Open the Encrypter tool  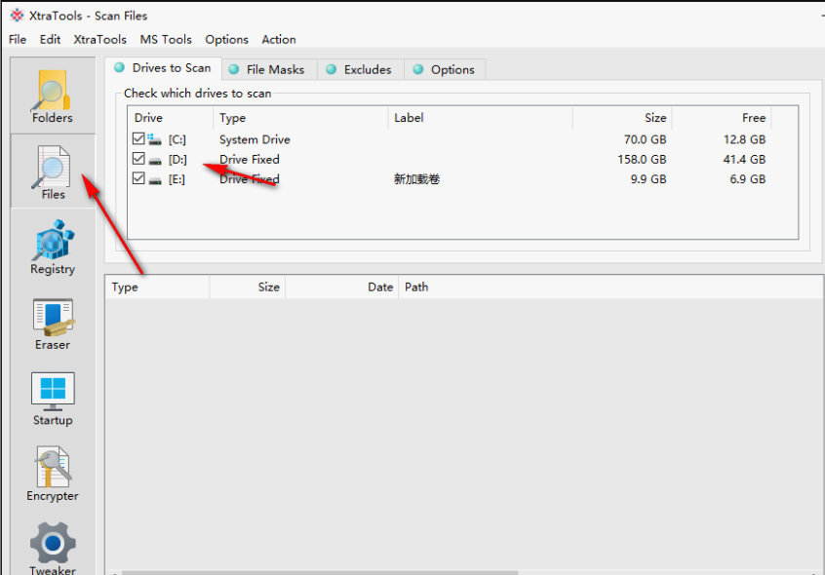pyautogui.click(x=53, y=475)
